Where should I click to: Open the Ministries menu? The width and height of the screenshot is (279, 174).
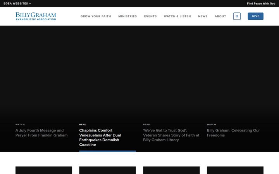tap(127, 16)
